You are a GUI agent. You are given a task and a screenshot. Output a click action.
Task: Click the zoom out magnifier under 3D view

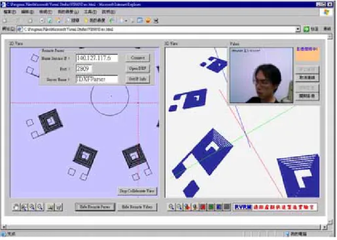[x=179, y=207]
